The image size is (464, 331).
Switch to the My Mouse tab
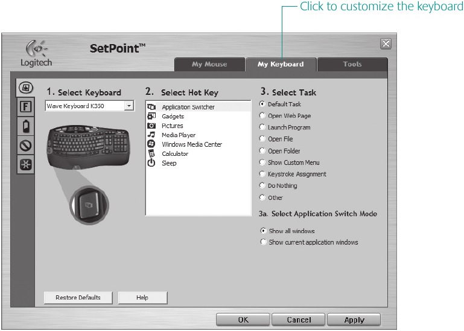pyautogui.click(x=209, y=64)
